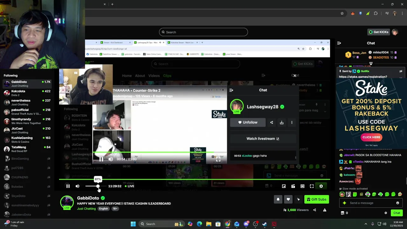
Task: Open Windows Start menu
Action: (133, 224)
